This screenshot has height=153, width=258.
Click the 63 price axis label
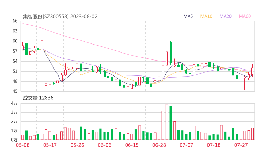[x=15, y=31]
